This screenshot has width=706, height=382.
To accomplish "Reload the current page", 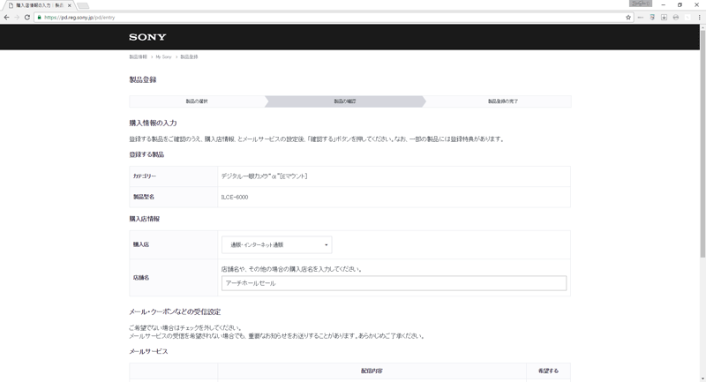I will point(27,17).
